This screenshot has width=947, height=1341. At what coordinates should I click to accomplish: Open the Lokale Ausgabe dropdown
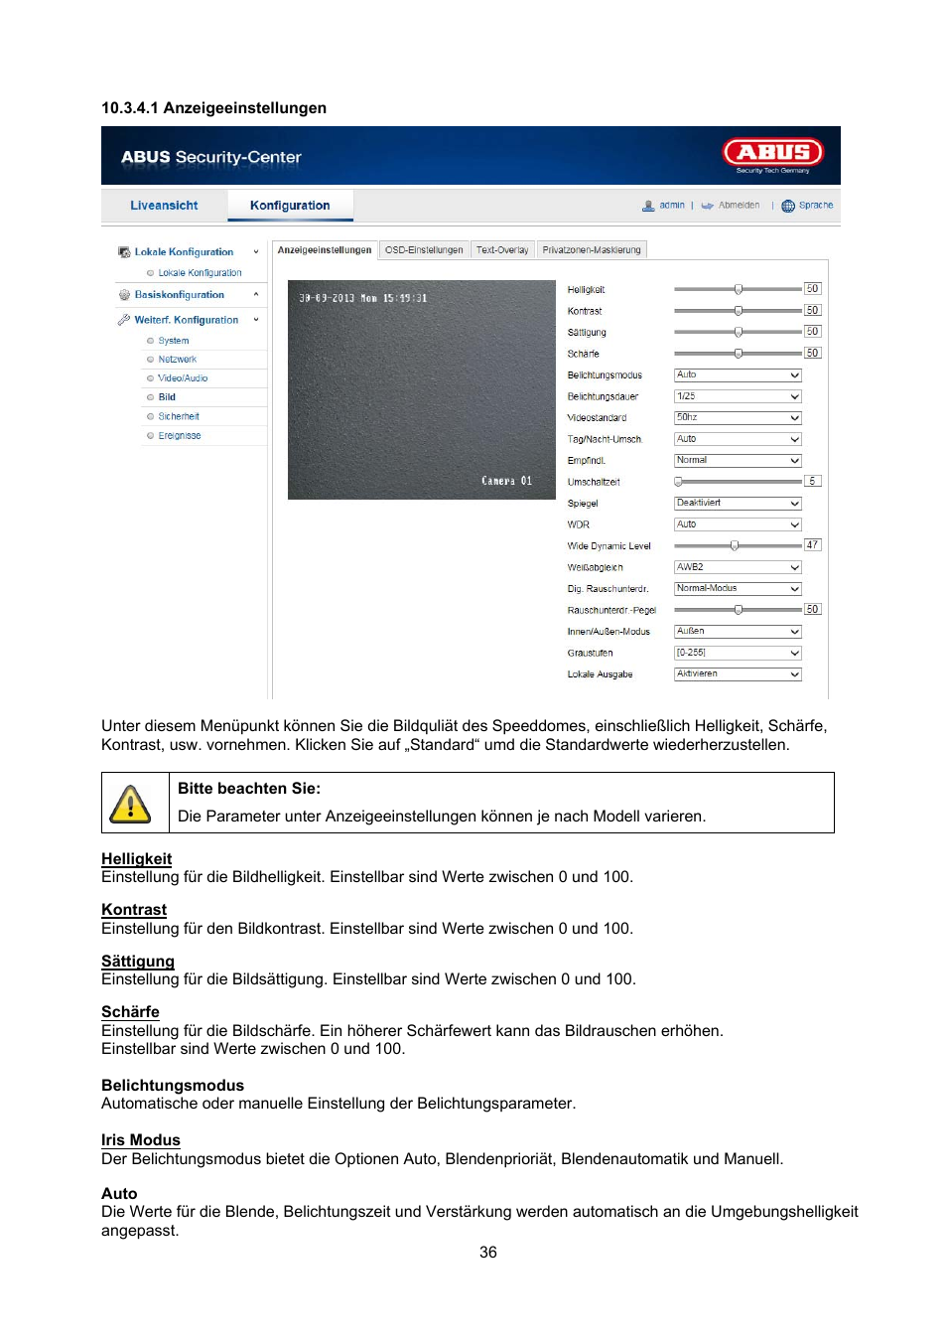(738, 674)
